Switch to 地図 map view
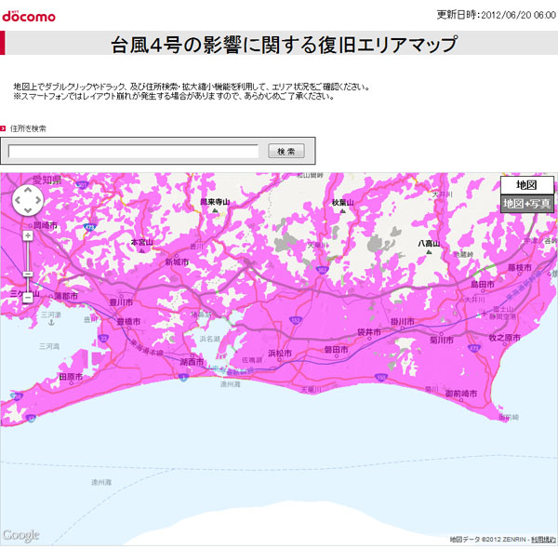Viewport: 558px width, 549px height. pyautogui.click(x=526, y=184)
